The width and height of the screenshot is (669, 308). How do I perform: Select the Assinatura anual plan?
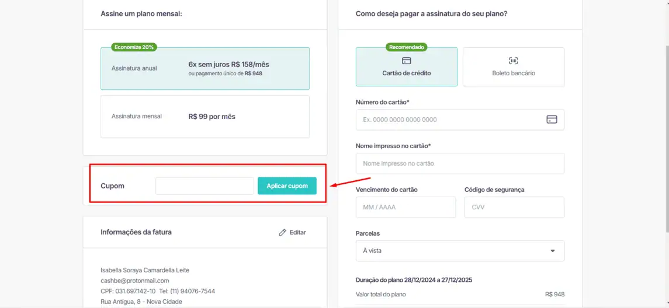pos(204,68)
